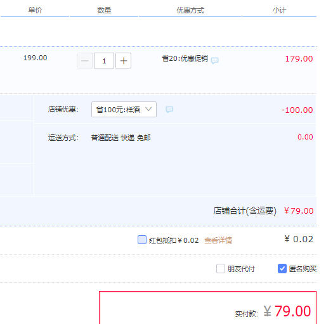The width and height of the screenshot is (333, 324).
Task: Increase quantity with the plus button
Action: click(x=124, y=61)
